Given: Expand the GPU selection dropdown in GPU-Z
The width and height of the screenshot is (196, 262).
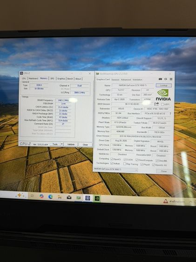Looking at the screenshot, I should coord(136,170).
